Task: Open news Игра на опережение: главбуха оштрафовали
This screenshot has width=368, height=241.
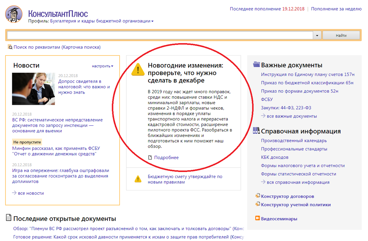Action: pyautogui.click(x=61, y=176)
